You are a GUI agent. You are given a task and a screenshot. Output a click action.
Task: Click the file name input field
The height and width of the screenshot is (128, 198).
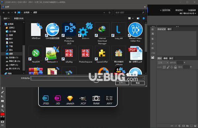pyautogui.click(x=72, y=78)
